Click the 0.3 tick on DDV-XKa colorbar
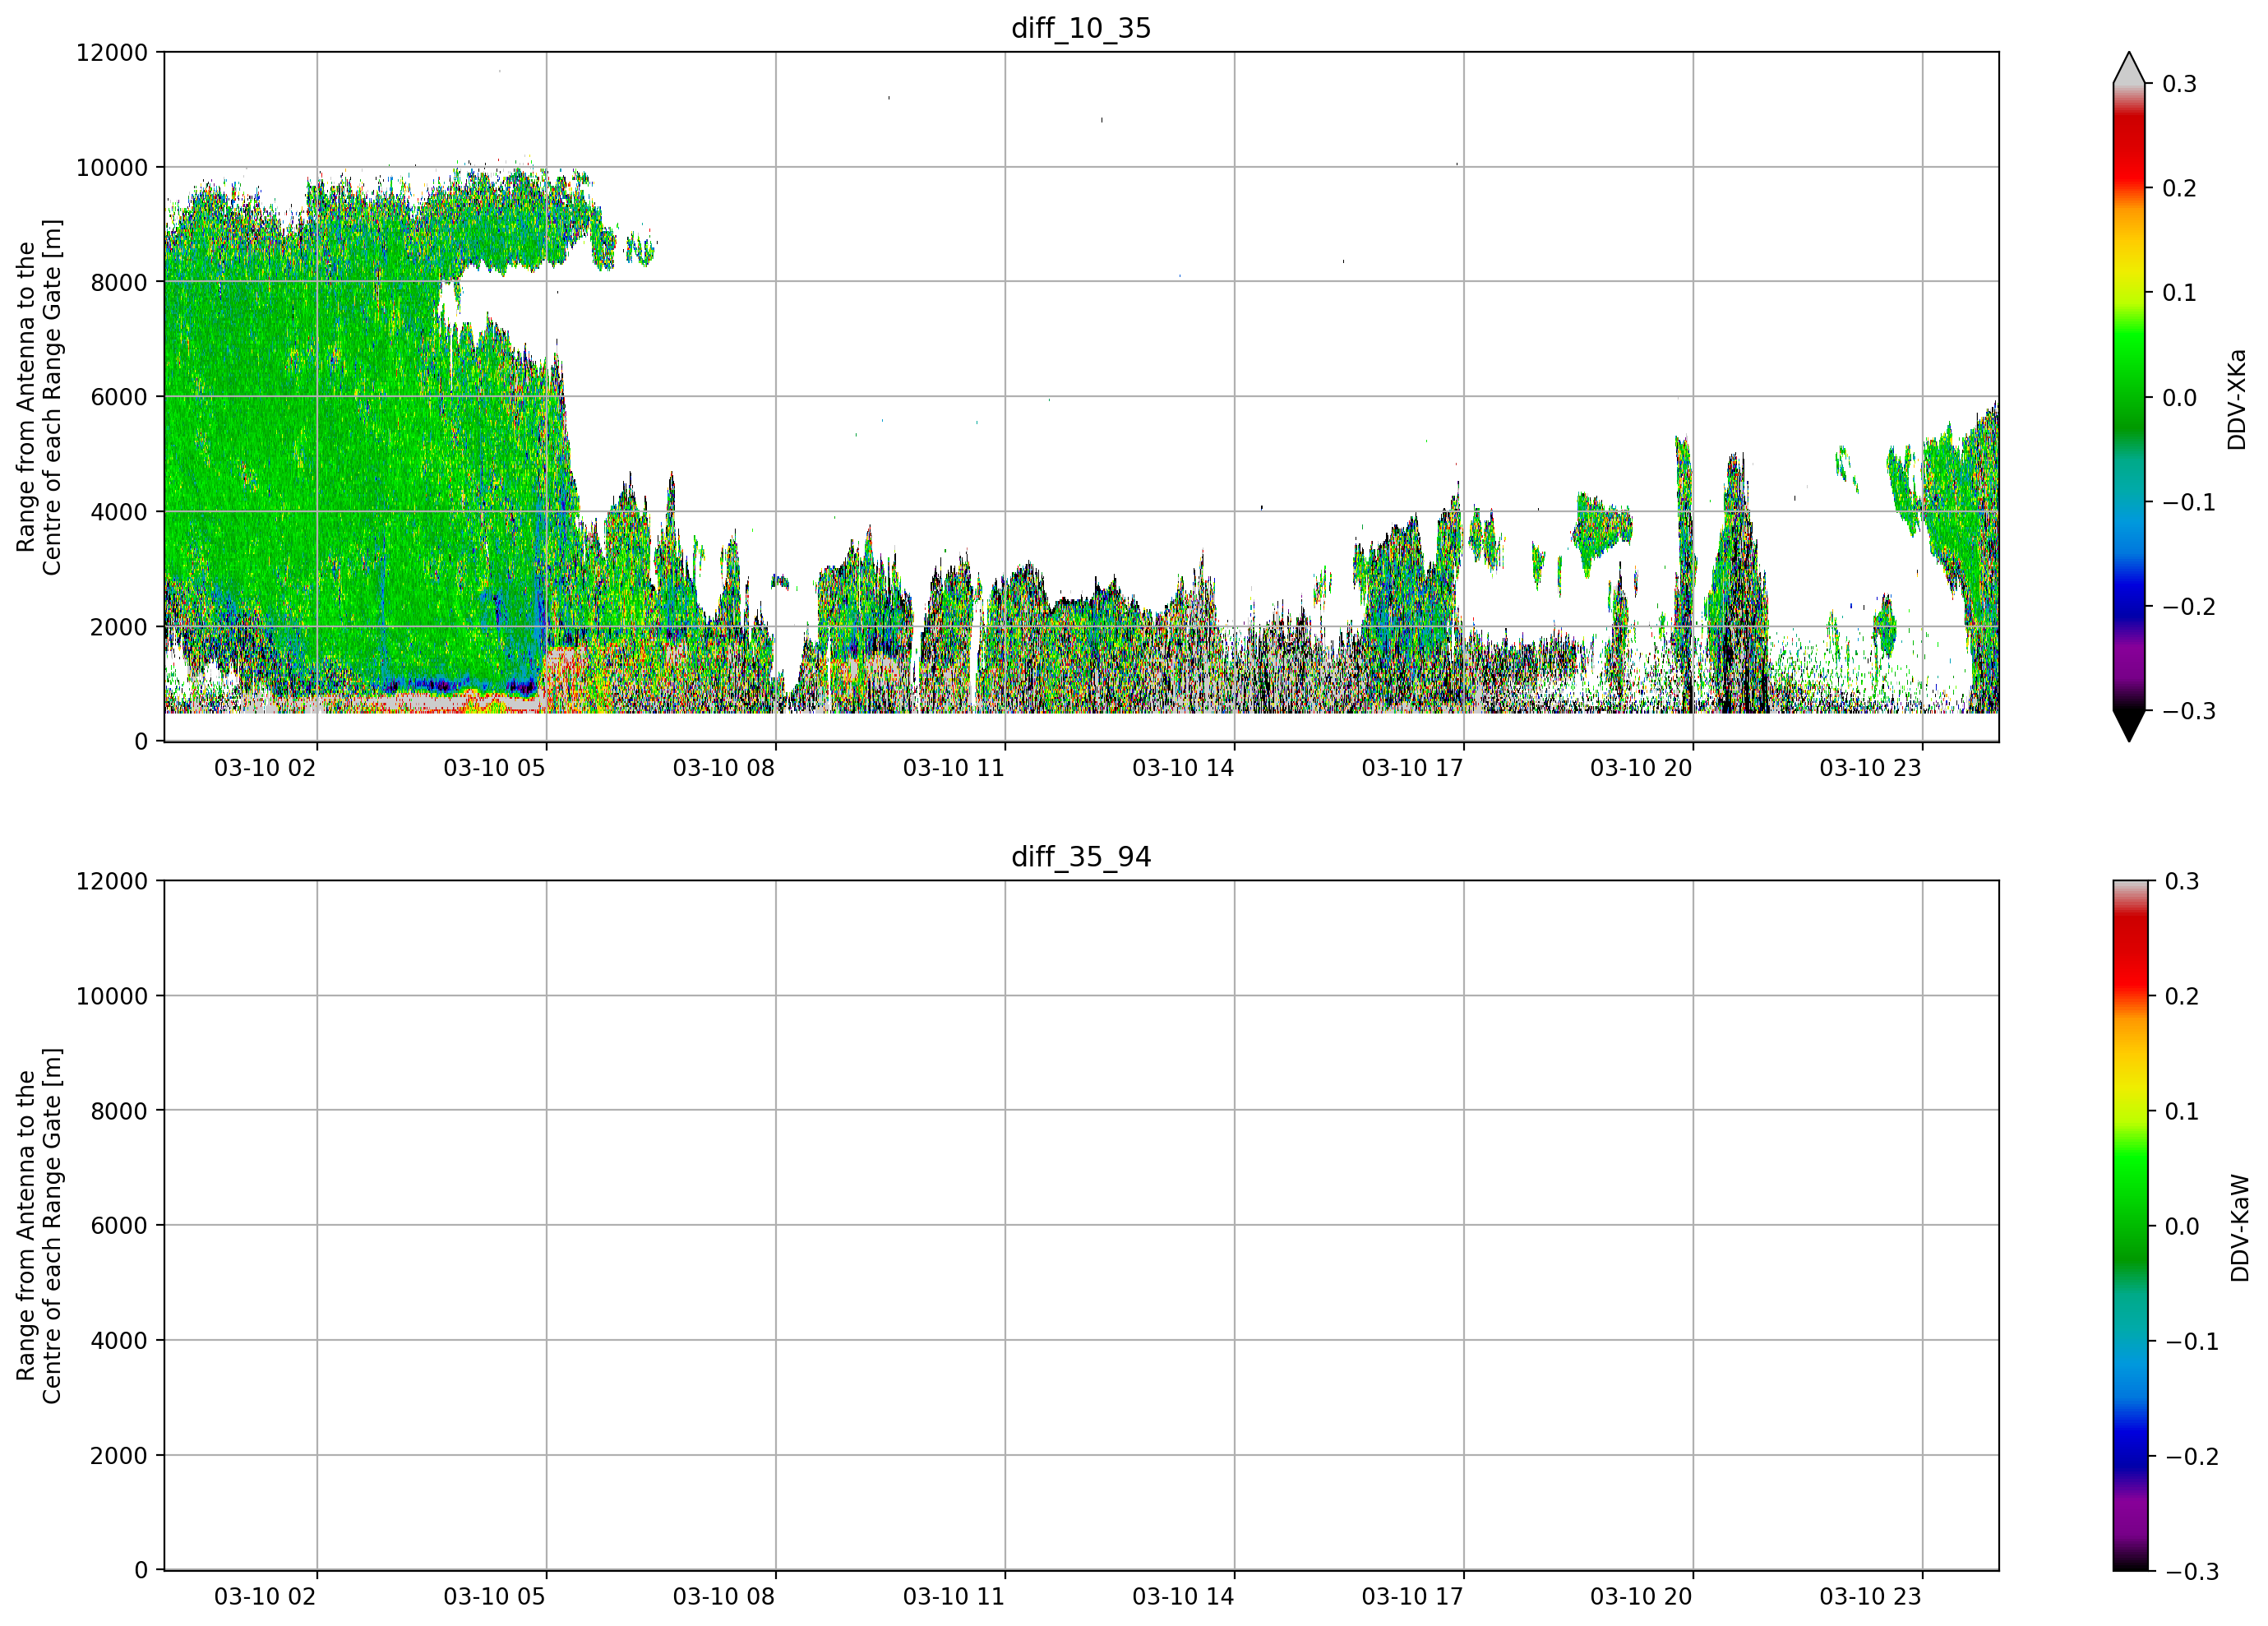Screen dimensions: 2268x1626 pyautogui.click(x=2180, y=84)
